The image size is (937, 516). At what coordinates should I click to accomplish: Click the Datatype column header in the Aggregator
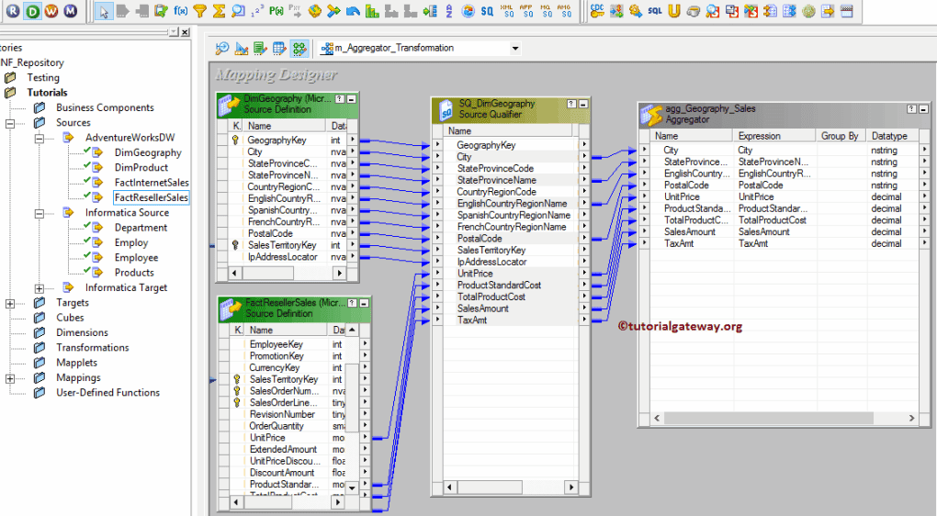[x=892, y=136]
